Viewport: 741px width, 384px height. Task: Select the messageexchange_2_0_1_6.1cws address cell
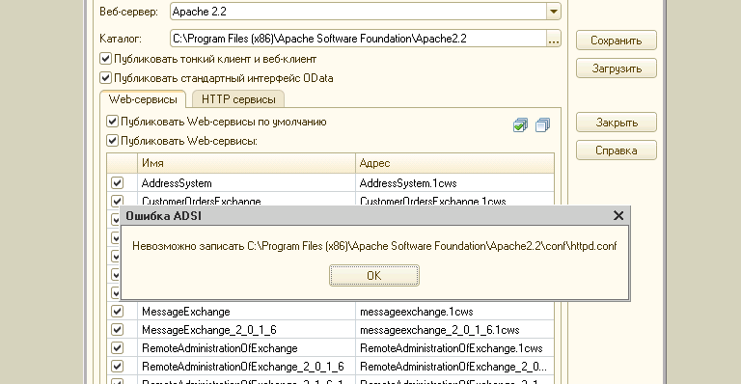(454, 329)
